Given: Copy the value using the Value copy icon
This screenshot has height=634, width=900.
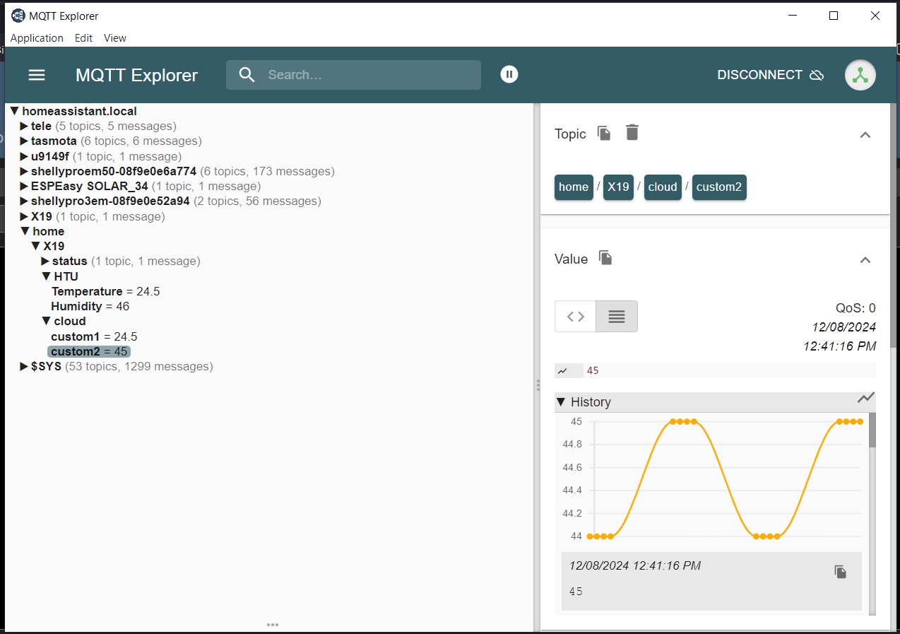Looking at the screenshot, I should 605,258.
